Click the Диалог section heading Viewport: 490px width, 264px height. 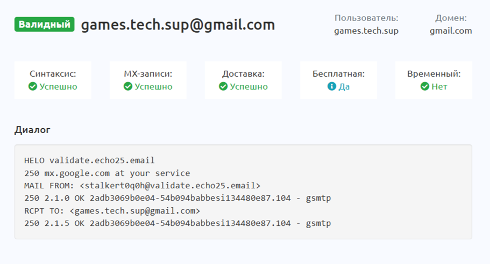pos(32,130)
